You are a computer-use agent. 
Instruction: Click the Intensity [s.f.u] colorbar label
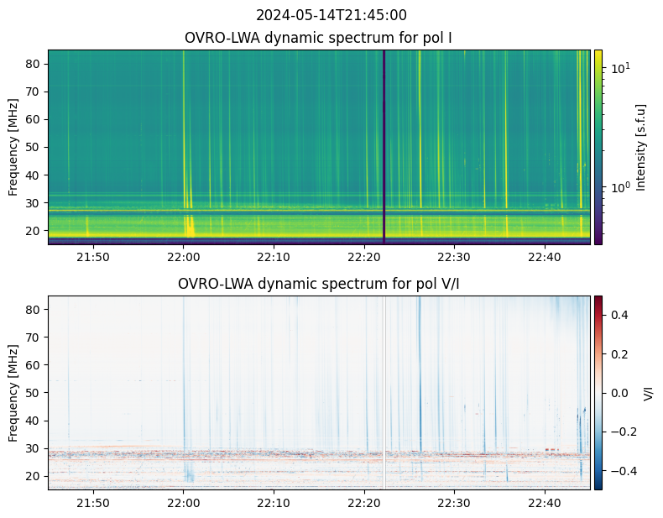641,147
